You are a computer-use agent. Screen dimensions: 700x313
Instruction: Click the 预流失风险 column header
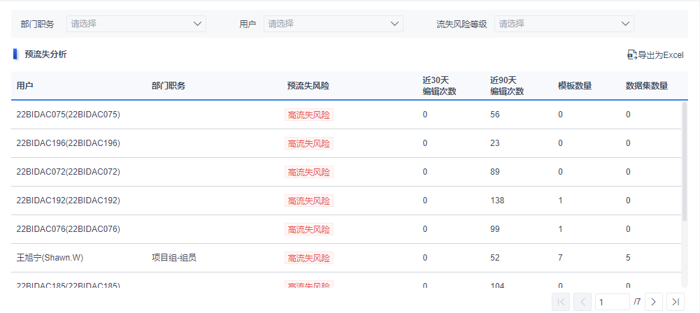pos(308,86)
